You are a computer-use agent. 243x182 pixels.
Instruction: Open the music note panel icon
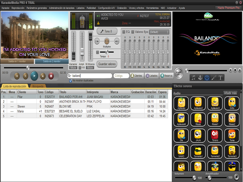[x=193, y=78]
